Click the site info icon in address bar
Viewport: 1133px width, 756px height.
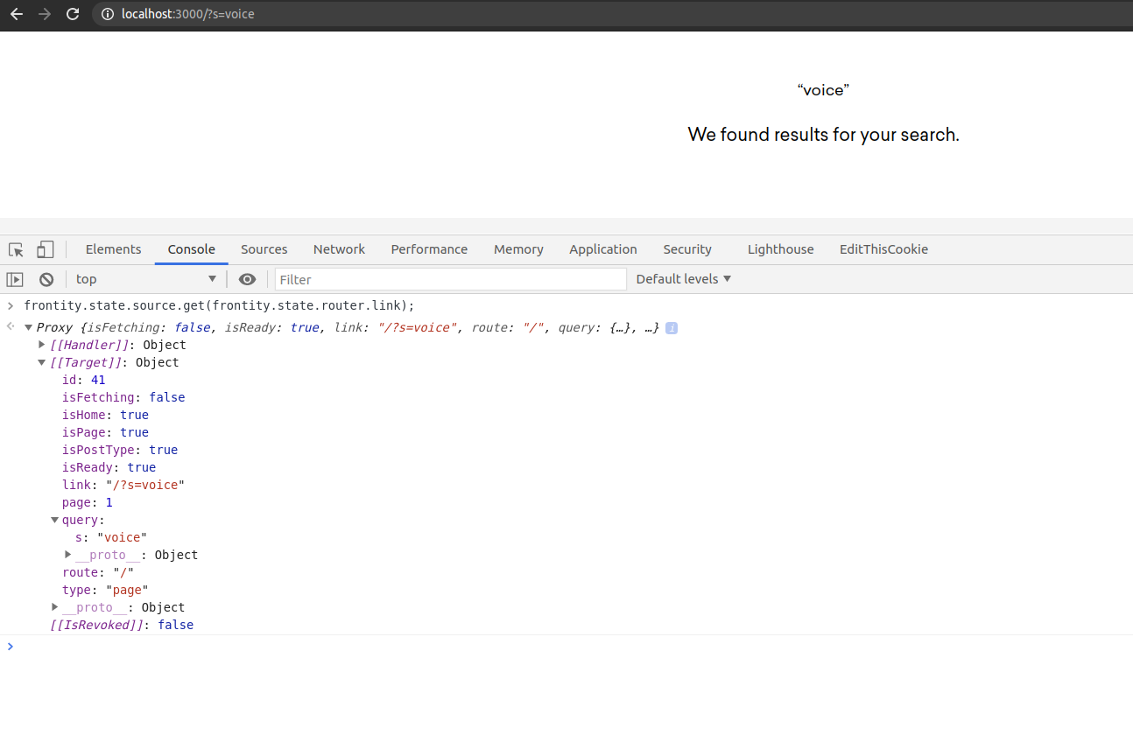(x=108, y=14)
